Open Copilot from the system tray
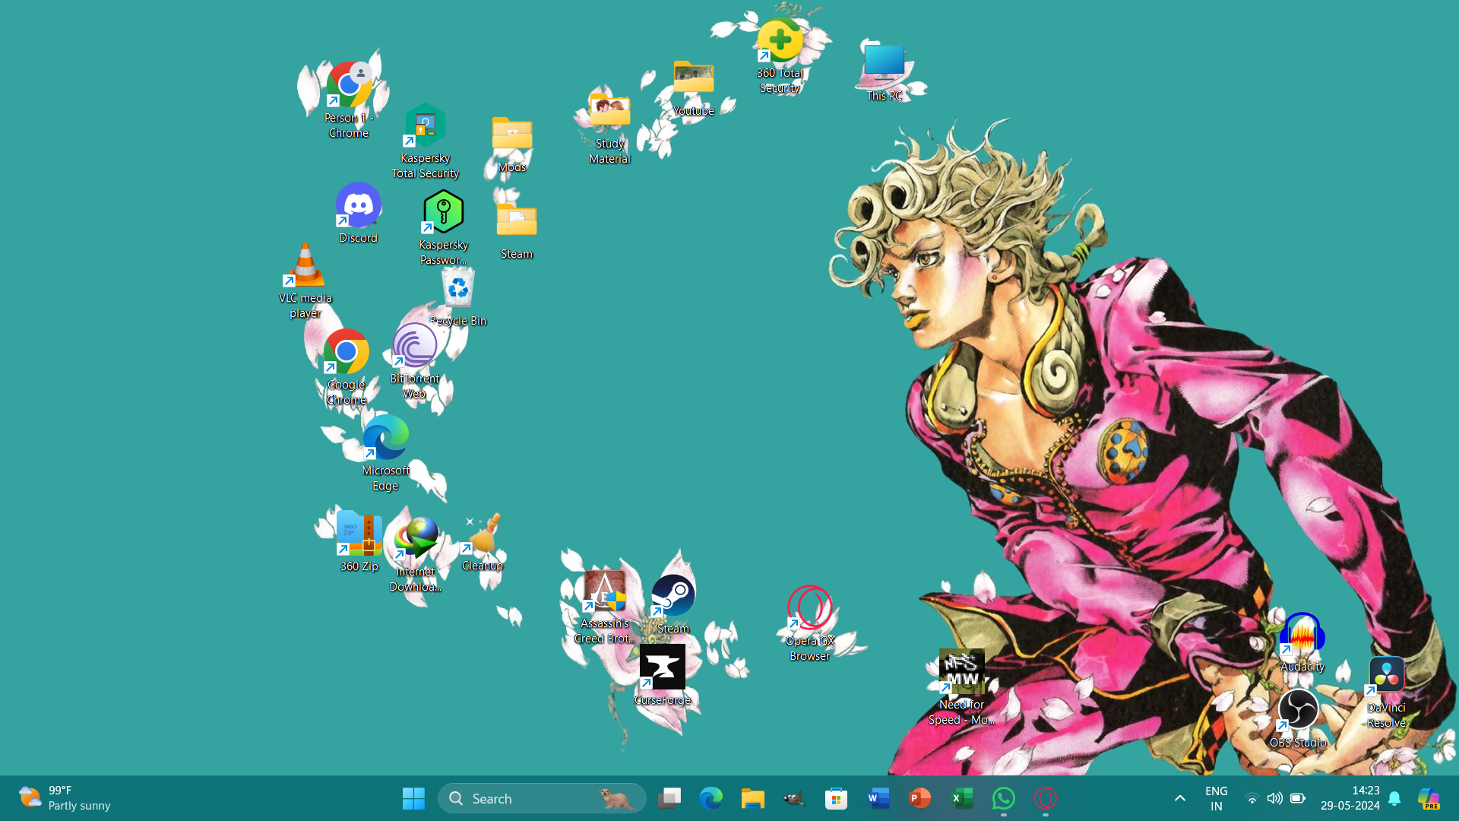The image size is (1459, 821). pyautogui.click(x=1430, y=798)
